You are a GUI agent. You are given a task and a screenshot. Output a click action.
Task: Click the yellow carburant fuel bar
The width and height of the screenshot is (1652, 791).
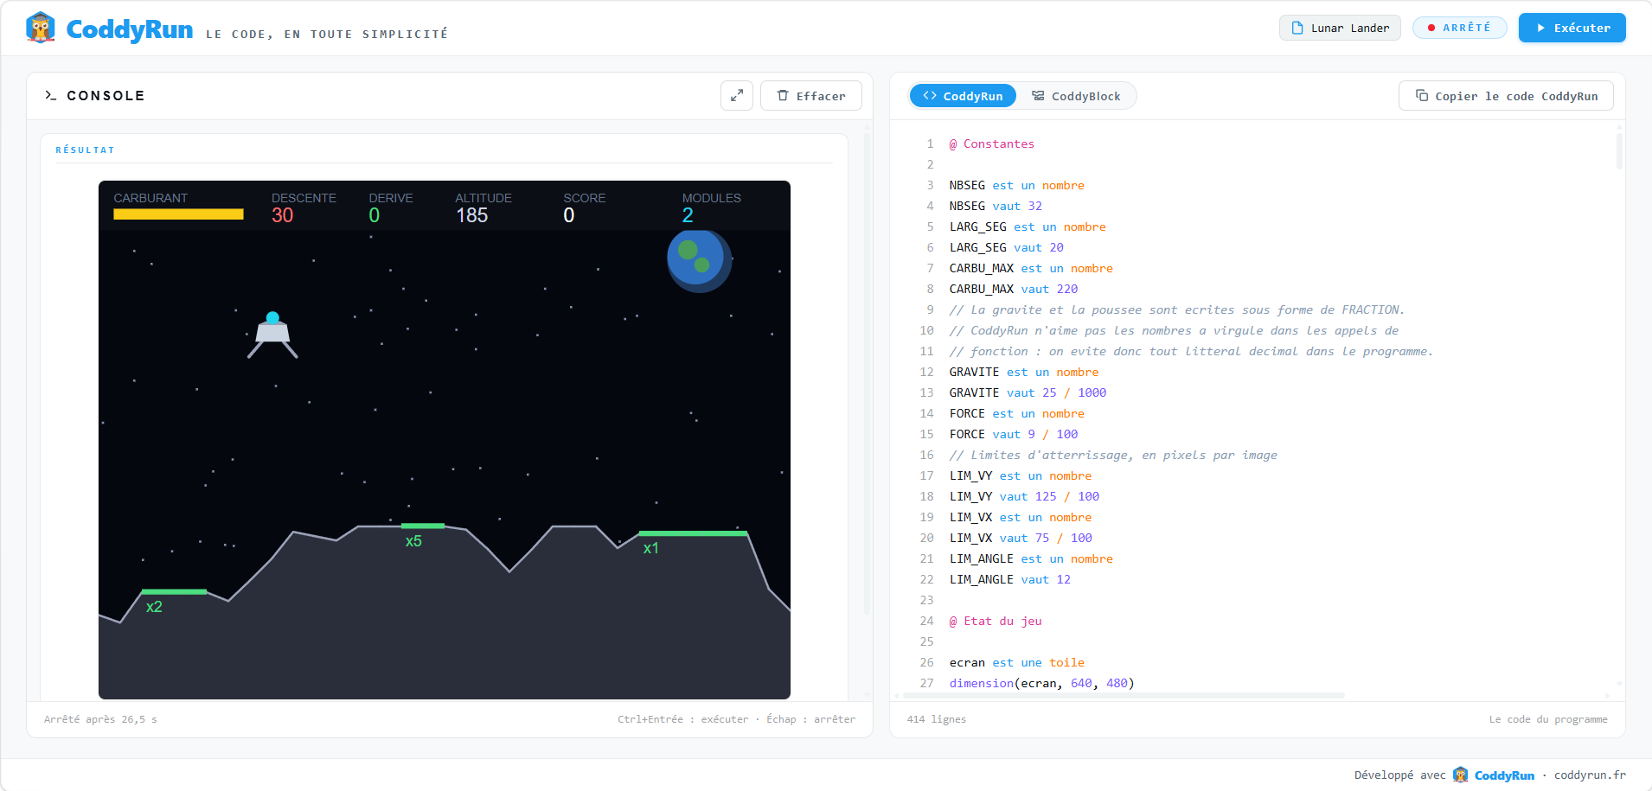[x=178, y=214]
